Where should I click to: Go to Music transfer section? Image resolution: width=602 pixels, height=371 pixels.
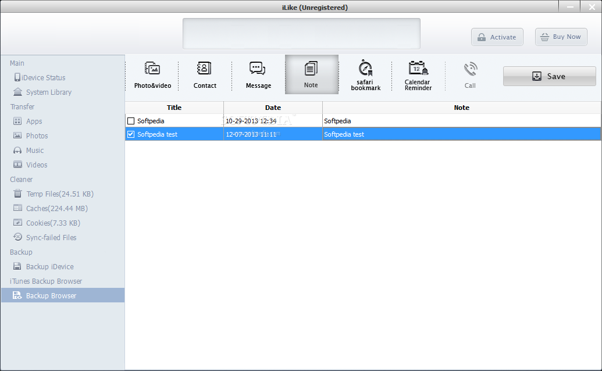[x=29, y=151]
